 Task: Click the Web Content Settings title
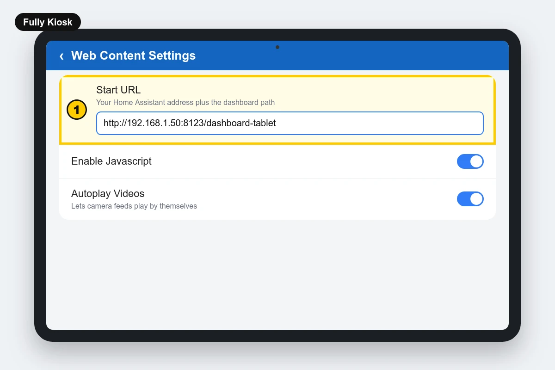pos(133,55)
